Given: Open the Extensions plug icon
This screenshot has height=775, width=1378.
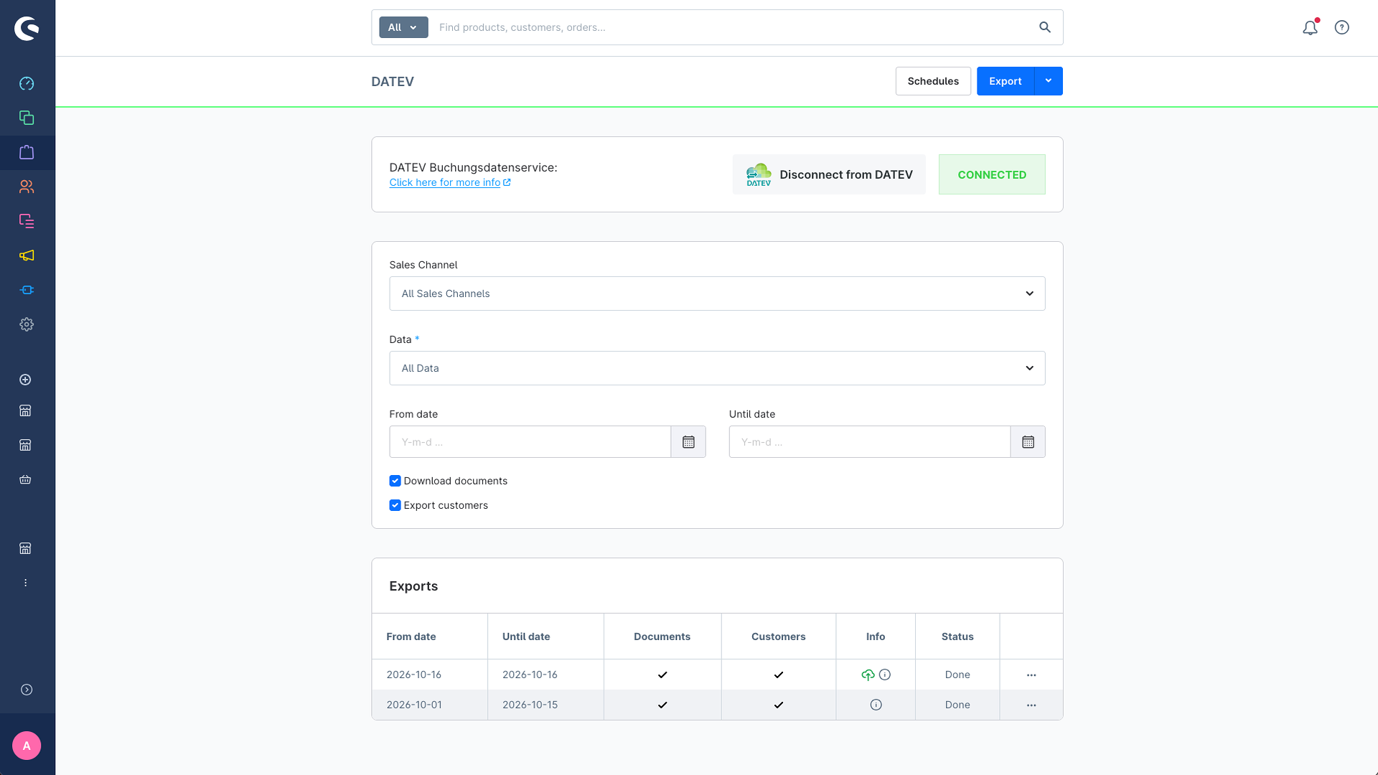Looking at the screenshot, I should pyautogui.click(x=27, y=290).
